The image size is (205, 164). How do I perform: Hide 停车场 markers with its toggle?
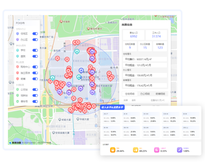point(35,101)
